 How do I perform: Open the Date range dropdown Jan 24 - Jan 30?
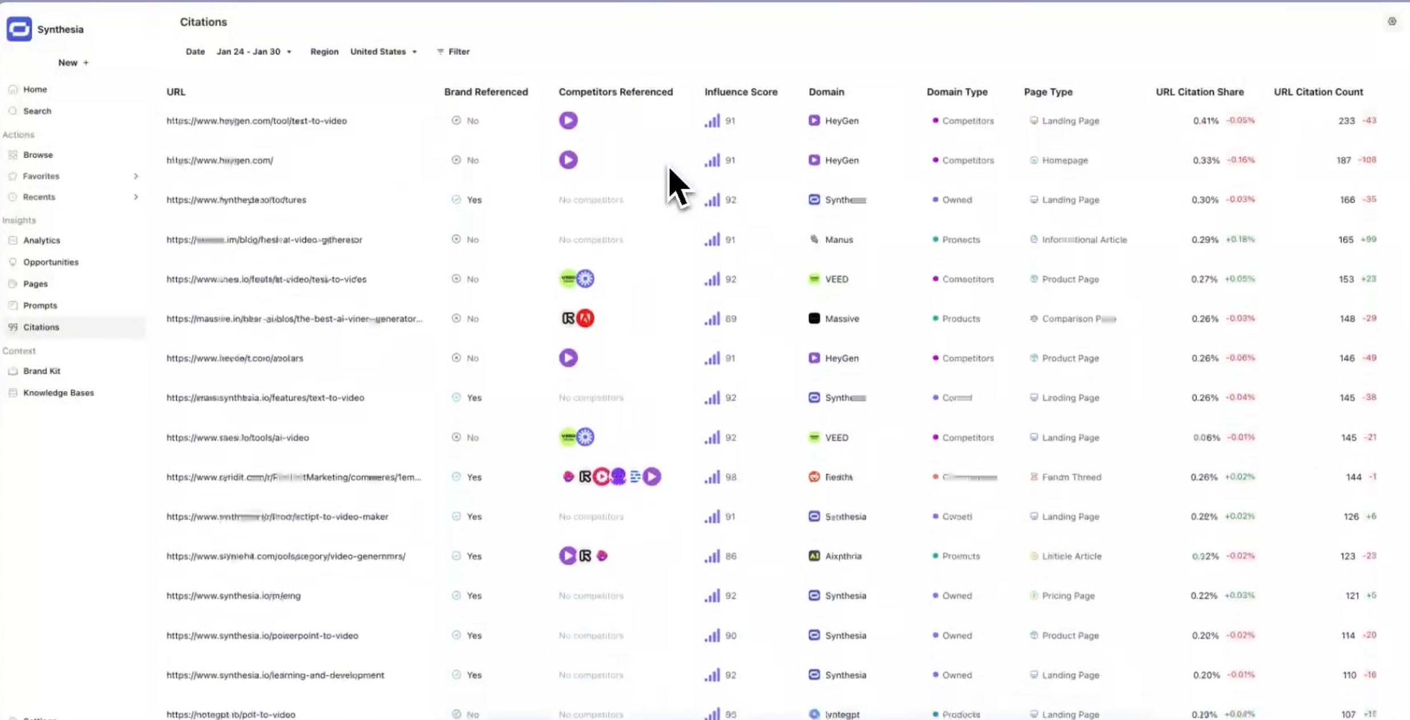click(x=254, y=52)
